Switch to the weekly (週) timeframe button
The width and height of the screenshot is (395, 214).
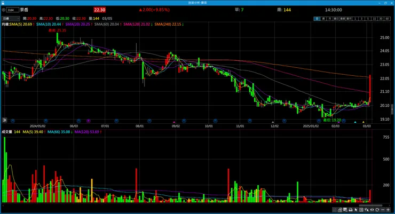click(x=323, y=19)
